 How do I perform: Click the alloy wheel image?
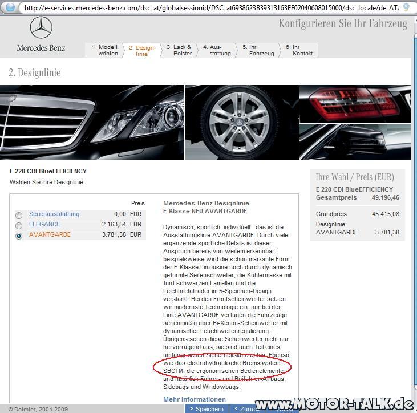click(x=242, y=122)
